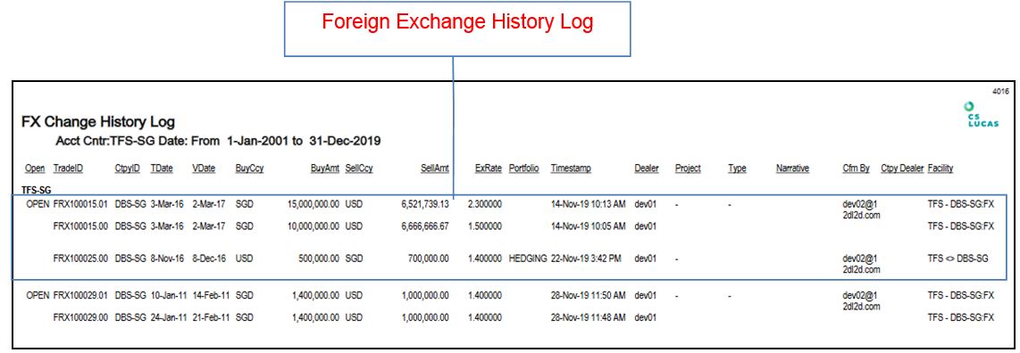The height and width of the screenshot is (353, 1020).
Task: Click the Narrative column header
Action: point(792,168)
